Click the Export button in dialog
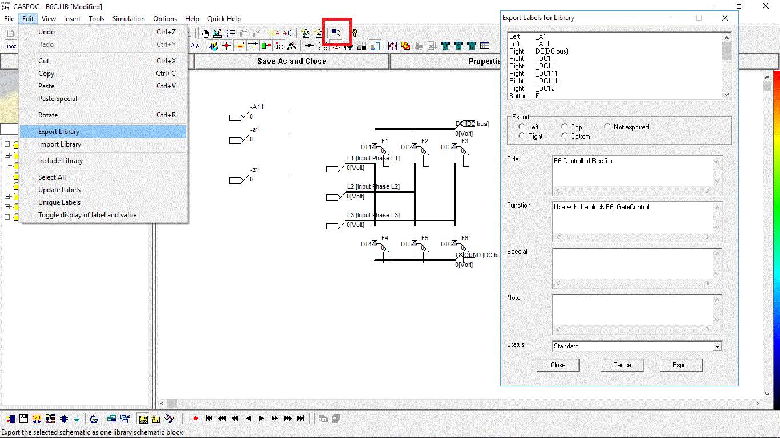780x438 pixels. pyautogui.click(x=681, y=365)
